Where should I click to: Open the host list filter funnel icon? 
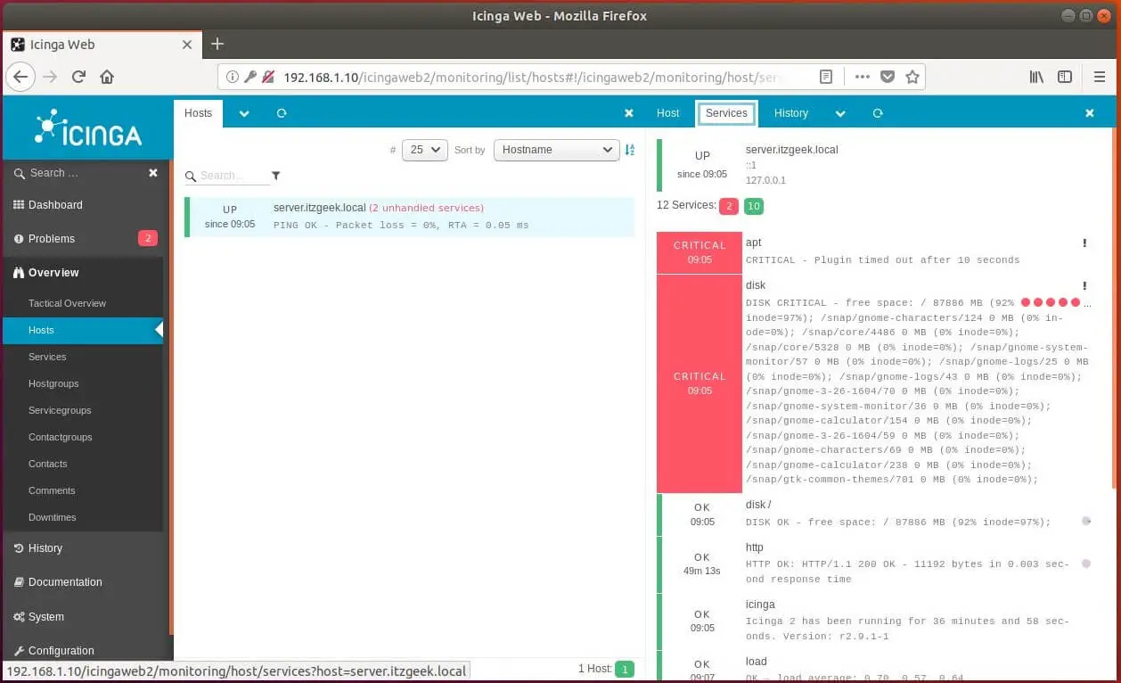pos(275,176)
